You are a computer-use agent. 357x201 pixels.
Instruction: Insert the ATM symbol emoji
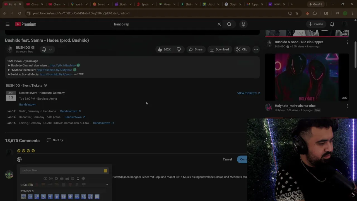click(x=23, y=197)
